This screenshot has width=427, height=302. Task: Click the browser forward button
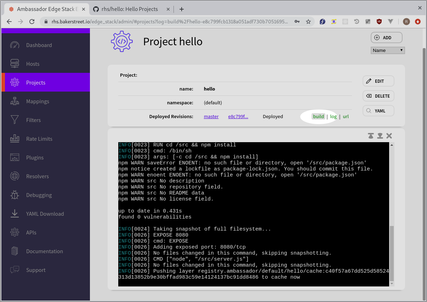click(x=21, y=22)
